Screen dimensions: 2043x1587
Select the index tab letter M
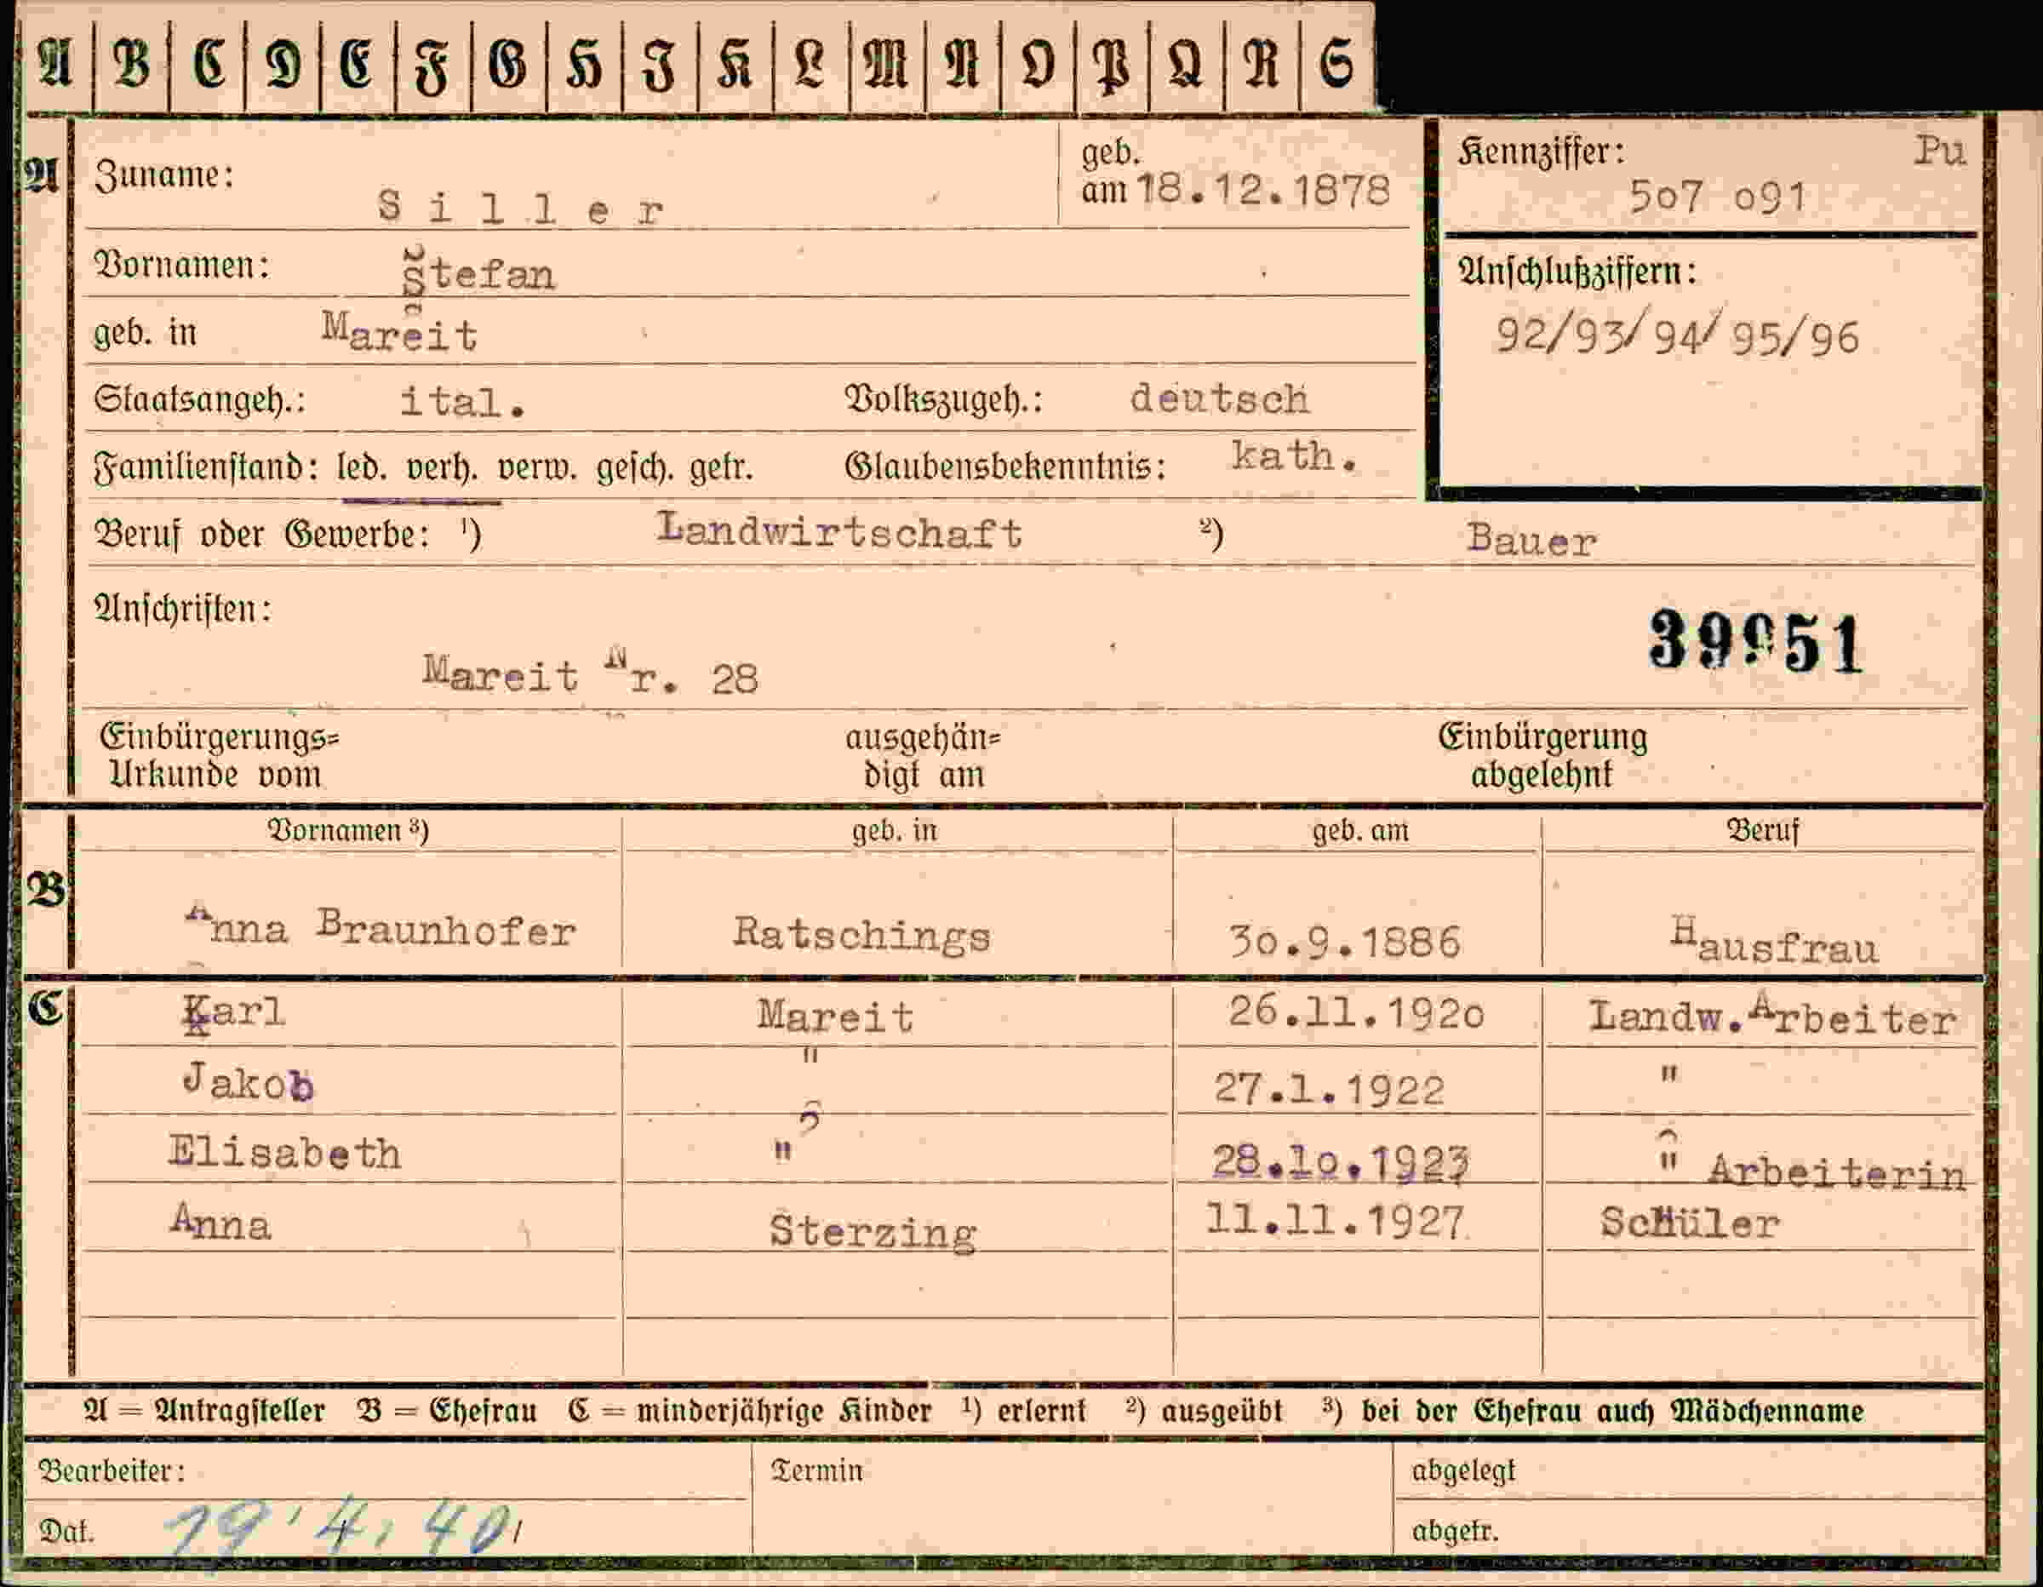click(887, 63)
